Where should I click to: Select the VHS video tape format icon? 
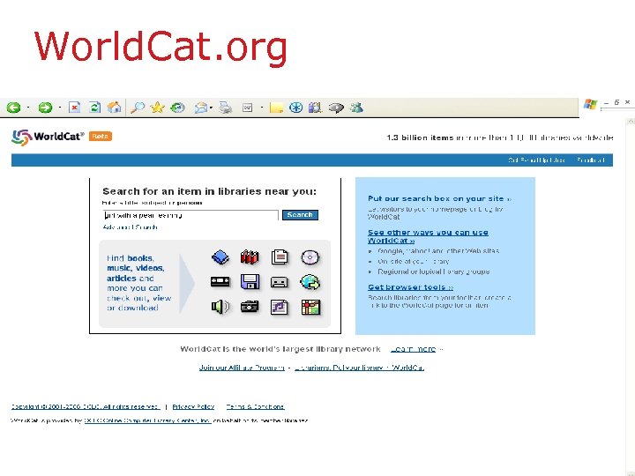[x=220, y=282]
